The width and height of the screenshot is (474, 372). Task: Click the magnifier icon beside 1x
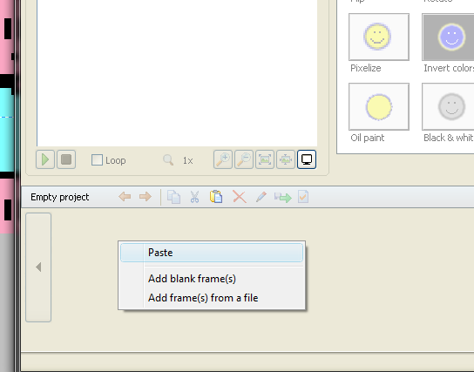pos(168,160)
